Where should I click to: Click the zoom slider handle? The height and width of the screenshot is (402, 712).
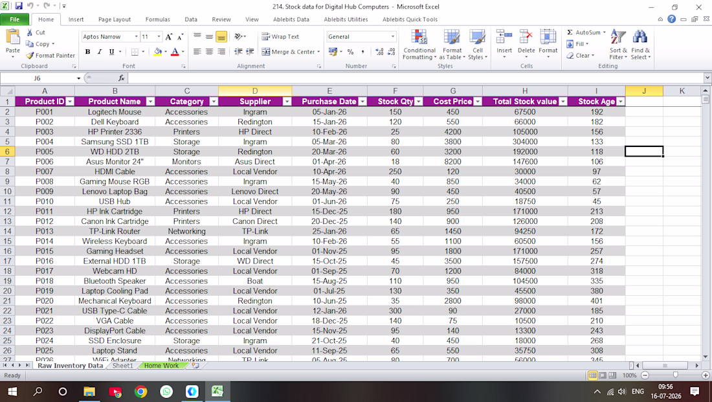click(675, 375)
